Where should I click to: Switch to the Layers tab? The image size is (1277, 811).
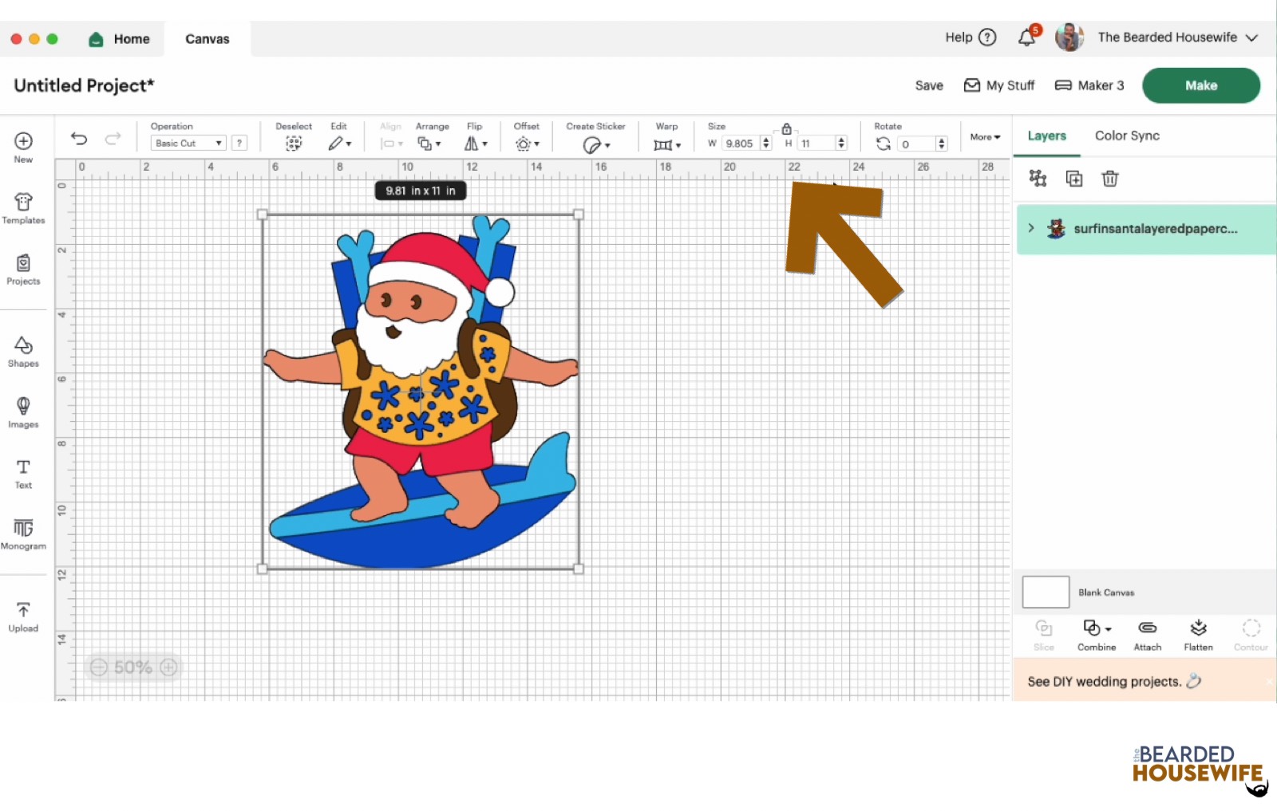(x=1046, y=136)
